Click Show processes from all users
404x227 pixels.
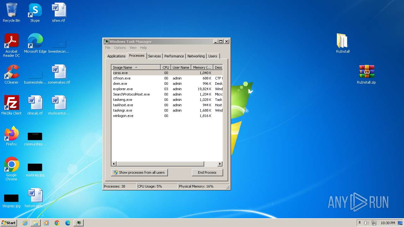(x=140, y=172)
